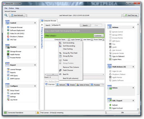144x119 pixels.
Task: Open the Online menu
Action: coord(11,8)
